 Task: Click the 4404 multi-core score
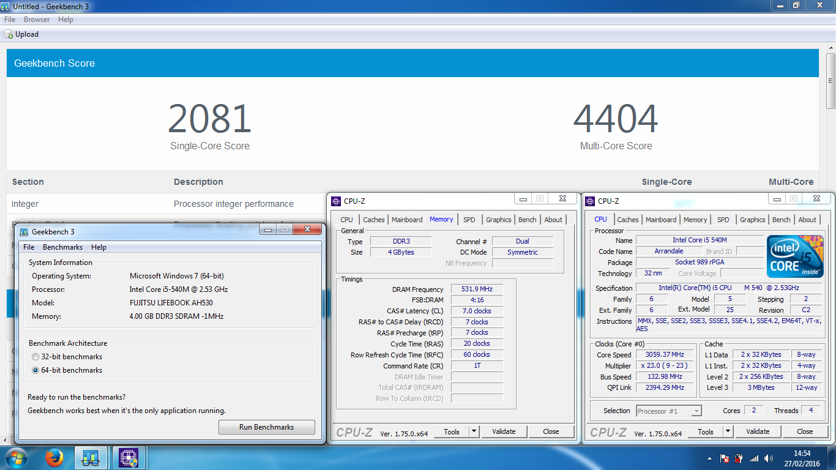click(x=616, y=119)
